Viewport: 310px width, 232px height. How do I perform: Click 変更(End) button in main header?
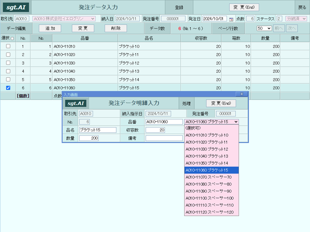tap(244, 7)
